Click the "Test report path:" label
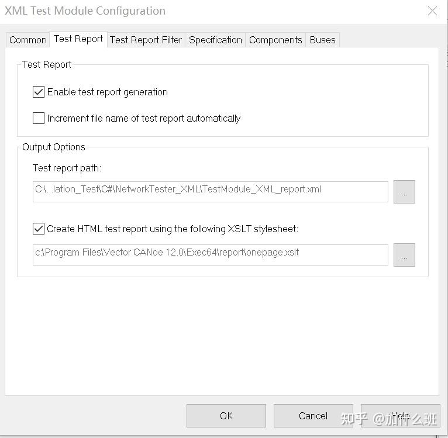 [x=67, y=168]
